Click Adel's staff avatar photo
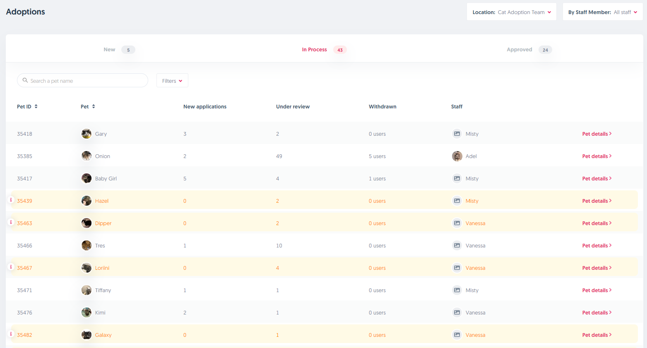 click(457, 156)
